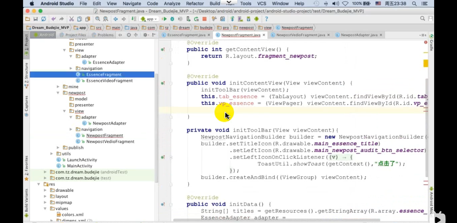The width and height of the screenshot is (457, 223).
Task: Toggle the Favorites tool window
Action: 26,167
